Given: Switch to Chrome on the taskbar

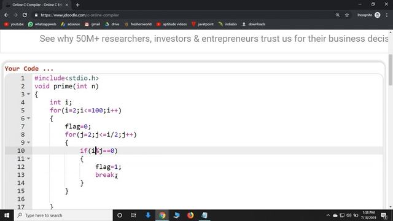Looking at the screenshot, I should tap(162, 215).
